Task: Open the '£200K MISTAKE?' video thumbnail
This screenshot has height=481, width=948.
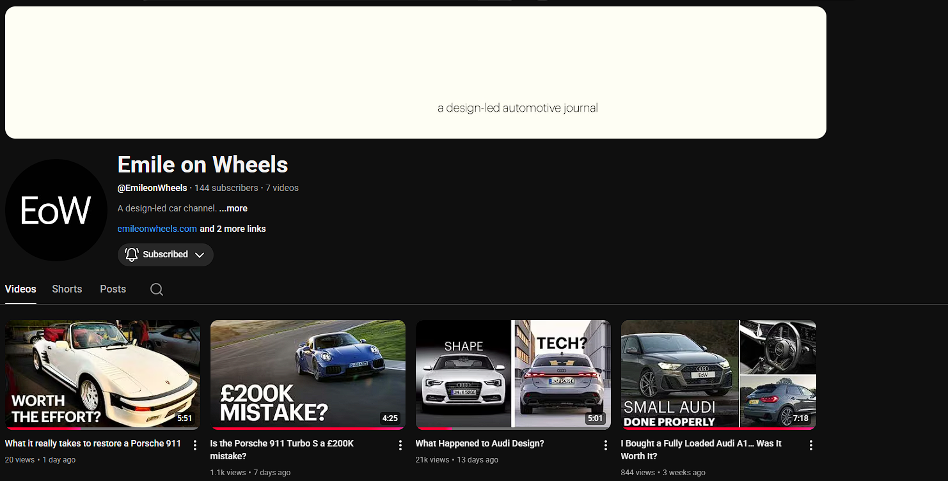Action: tap(308, 374)
